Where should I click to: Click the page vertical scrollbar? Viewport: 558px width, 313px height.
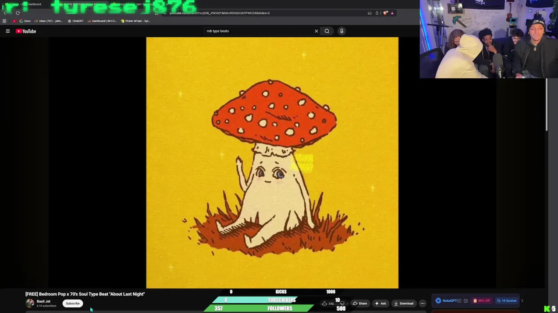pyautogui.click(x=547, y=104)
